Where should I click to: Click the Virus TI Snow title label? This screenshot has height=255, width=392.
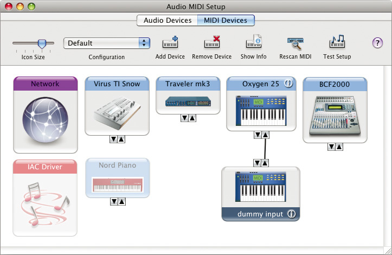[117, 84]
